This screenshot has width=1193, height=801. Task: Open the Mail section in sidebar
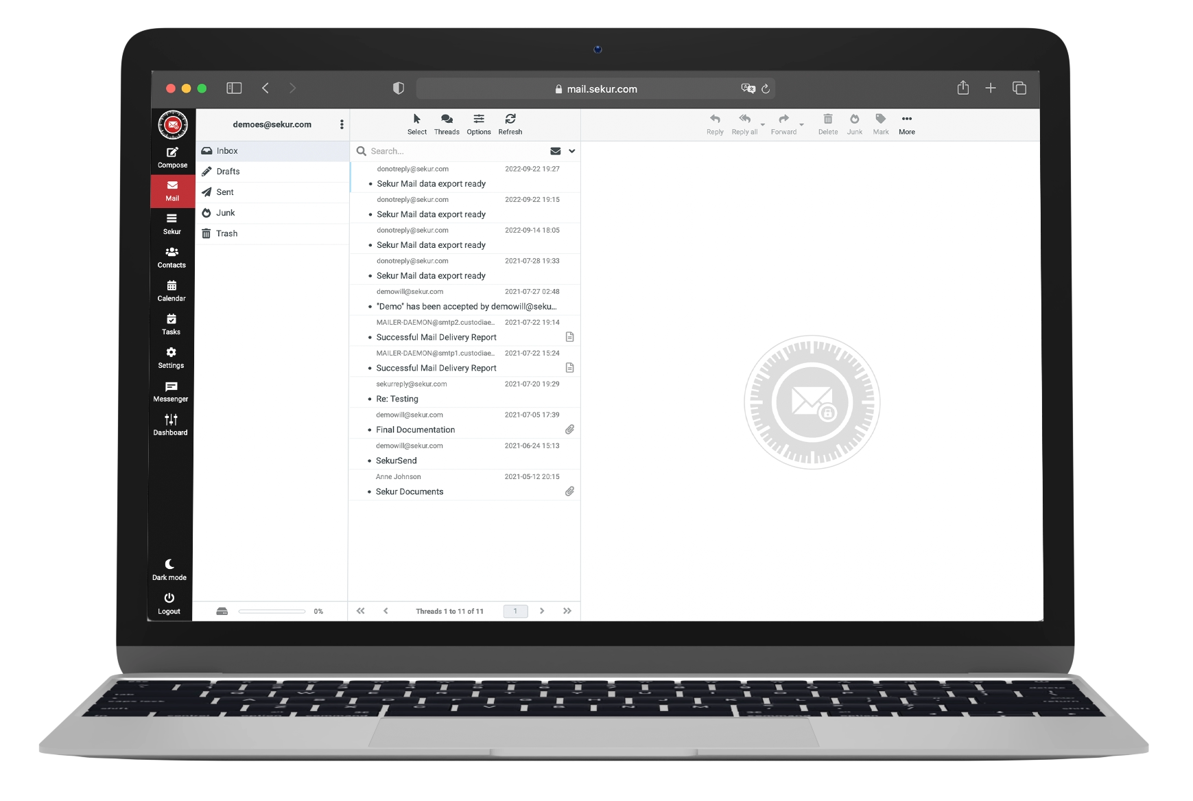[x=172, y=191]
